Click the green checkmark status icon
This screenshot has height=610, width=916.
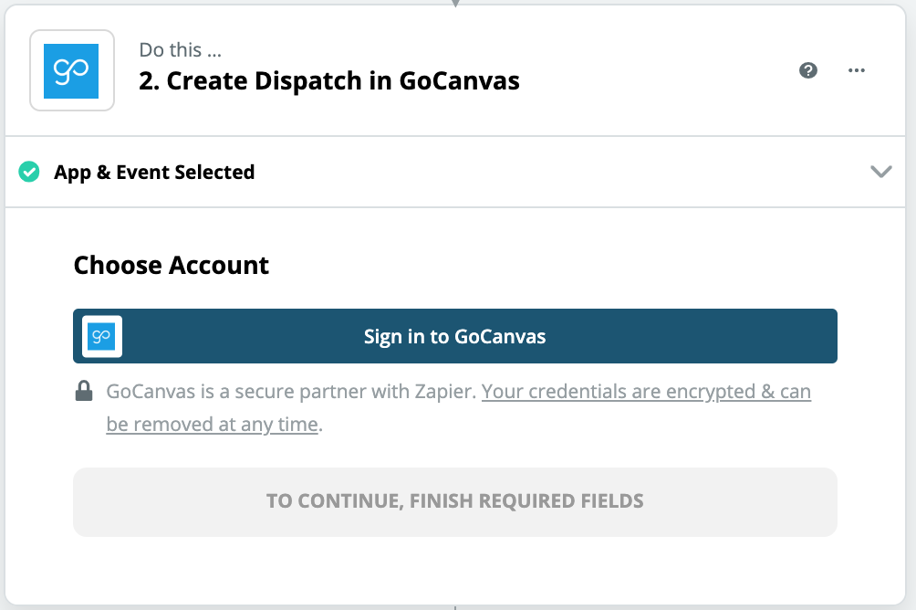[29, 172]
